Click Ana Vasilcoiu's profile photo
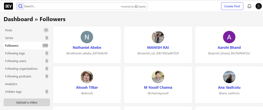 pyautogui.click(x=229, y=77)
